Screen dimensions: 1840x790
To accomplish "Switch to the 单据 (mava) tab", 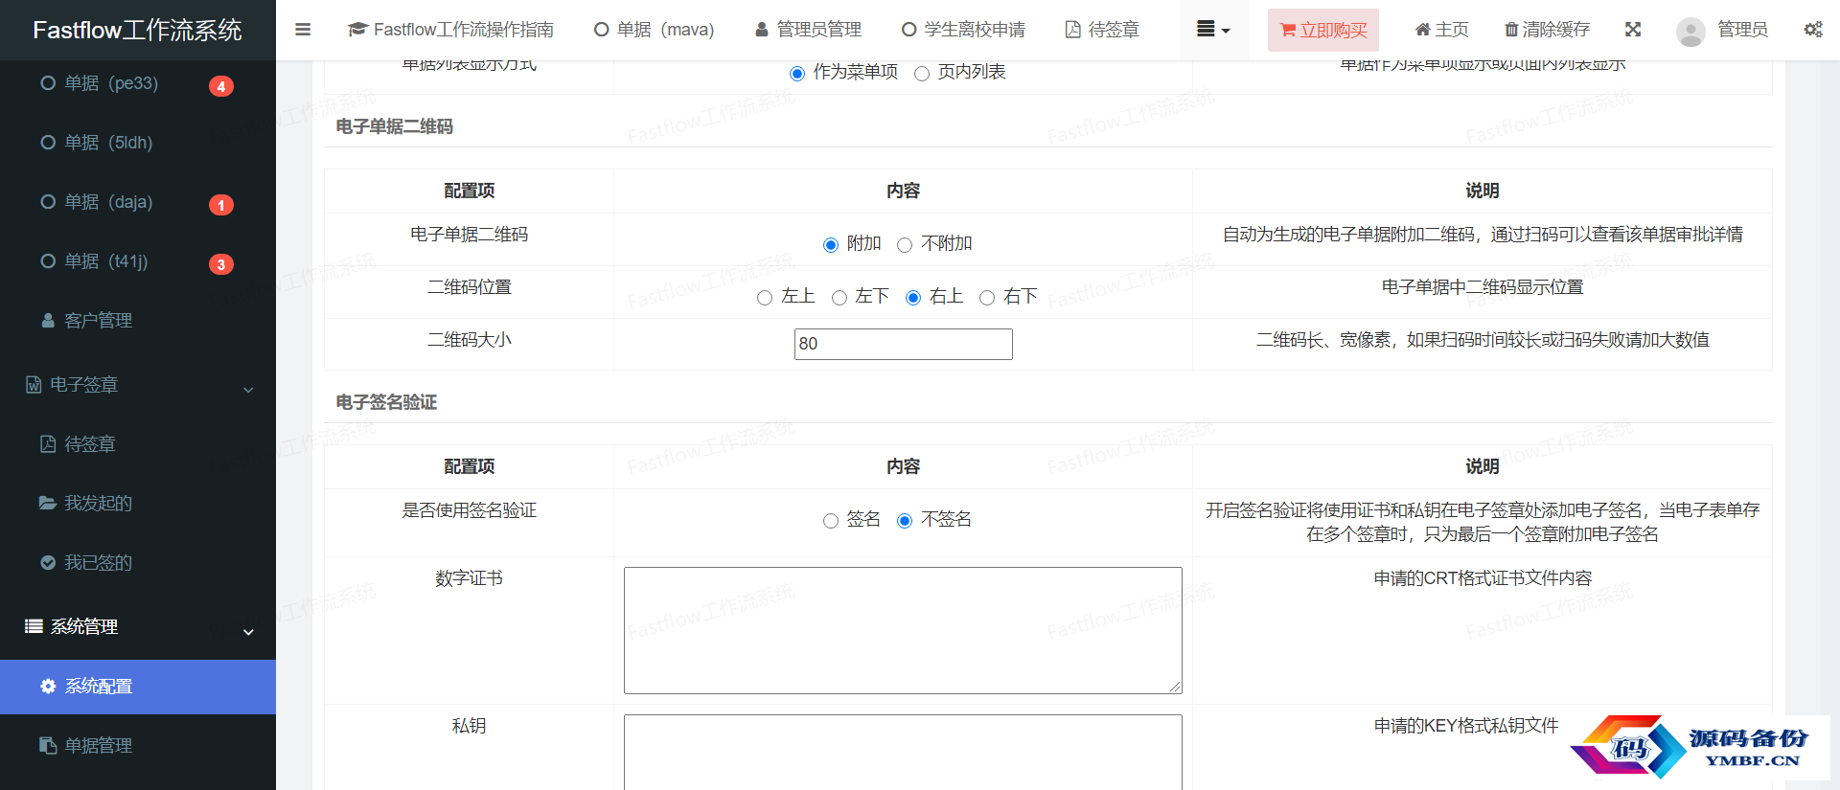I will pos(655,30).
